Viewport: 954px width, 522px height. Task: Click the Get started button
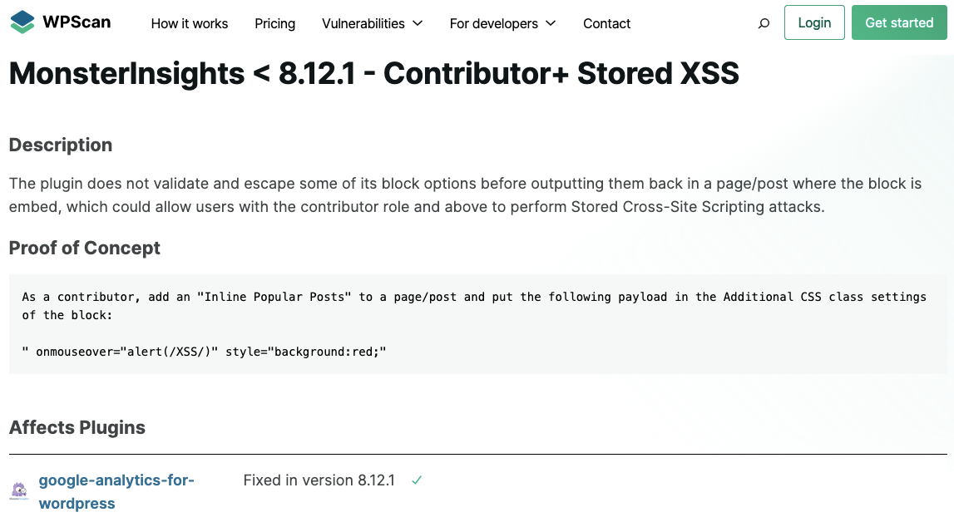pyautogui.click(x=899, y=22)
